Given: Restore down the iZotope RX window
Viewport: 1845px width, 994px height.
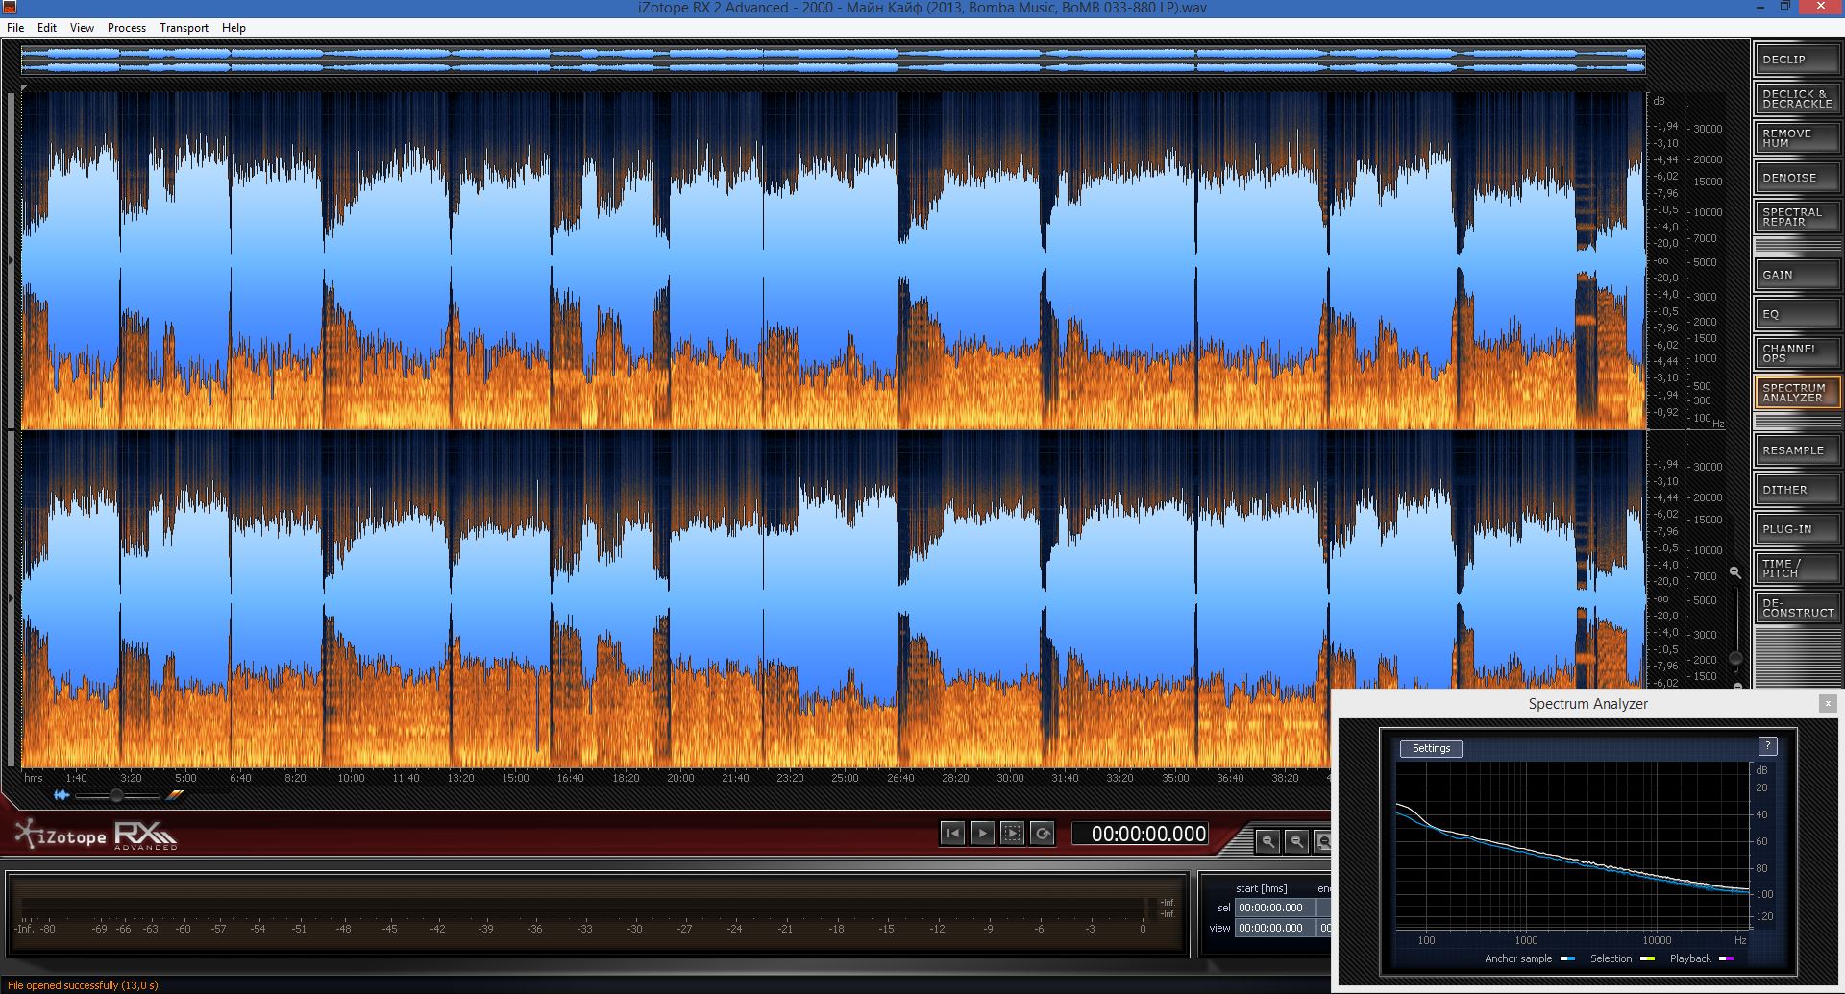Looking at the screenshot, I should click(1784, 7).
